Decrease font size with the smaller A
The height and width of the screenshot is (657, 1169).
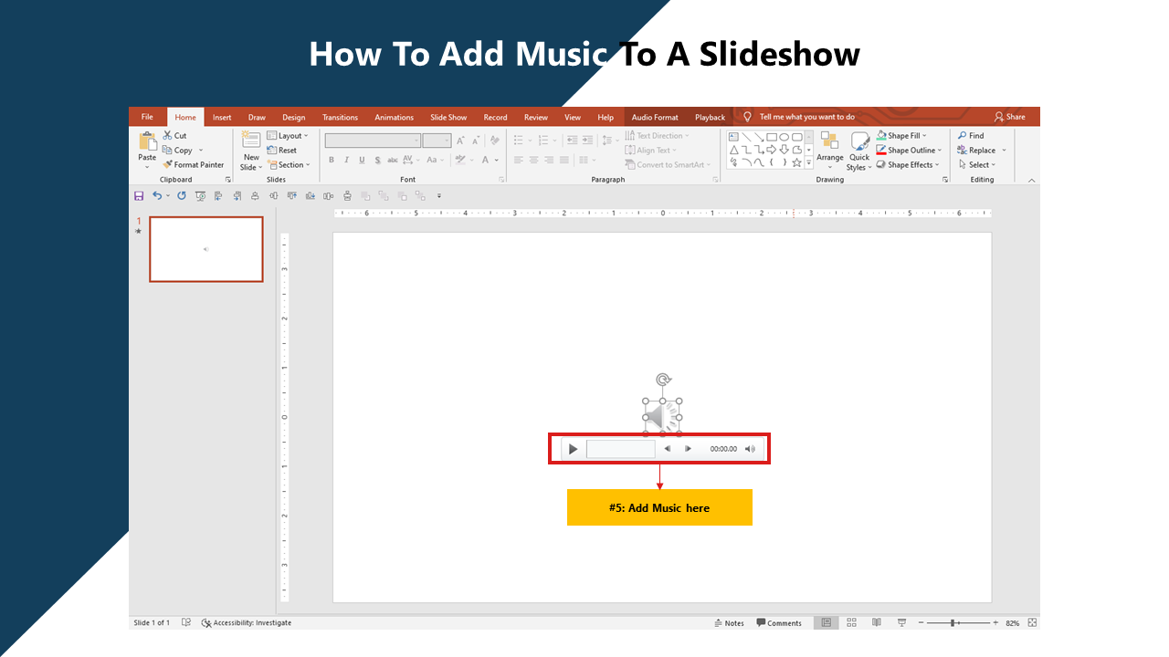(x=475, y=141)
